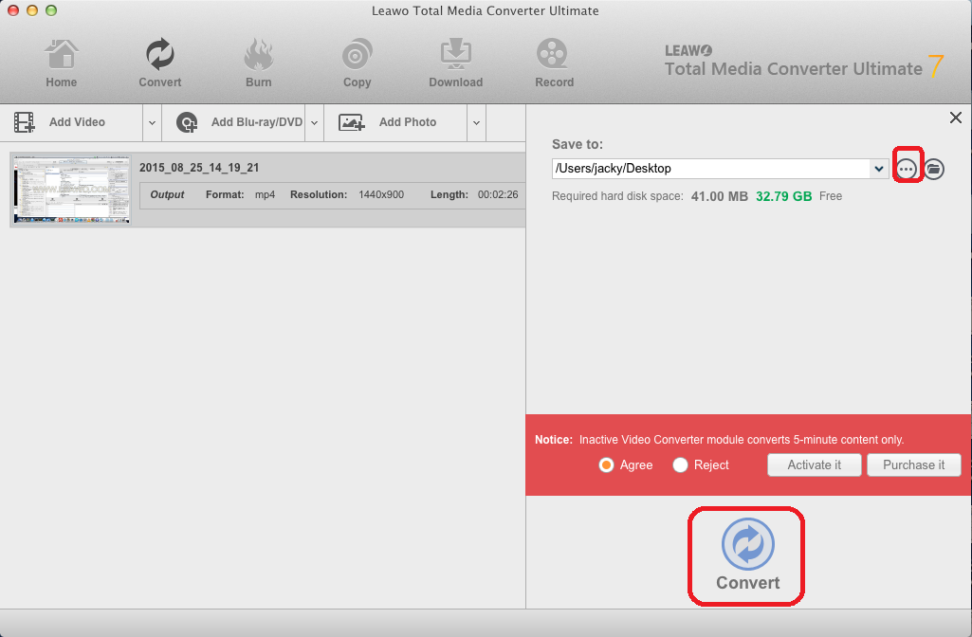Screen dimensions: 972x637
Task: Expand the Add Photo dropdown arrow
Action: (x=476, y=122)
